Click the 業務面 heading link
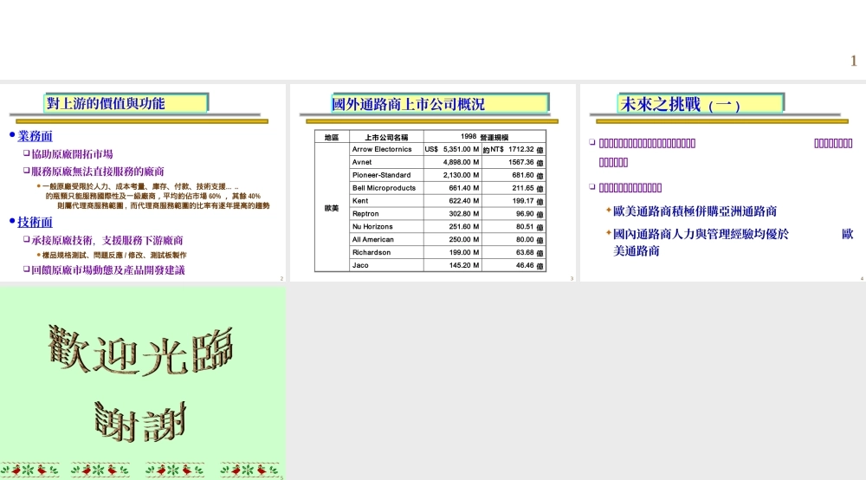 (x=35, y=136)
